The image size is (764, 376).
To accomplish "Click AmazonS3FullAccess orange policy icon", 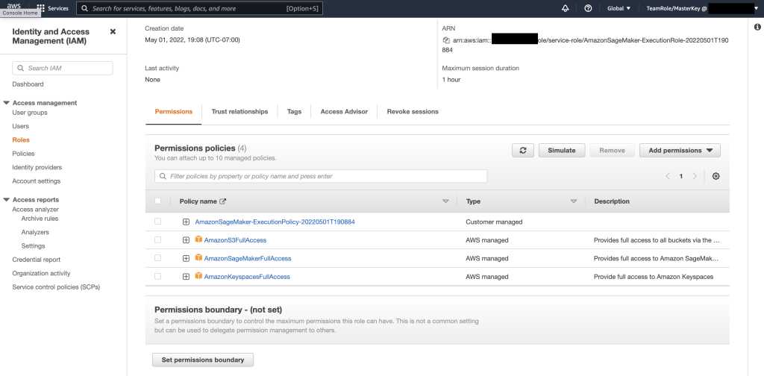I will (198, 239).
